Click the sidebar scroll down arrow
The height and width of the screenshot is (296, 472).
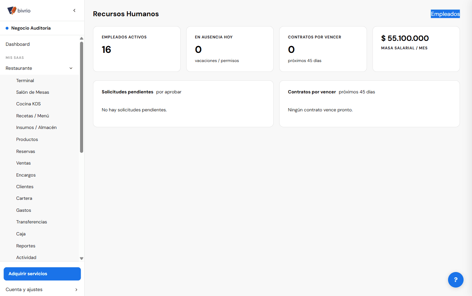(82, 258)
